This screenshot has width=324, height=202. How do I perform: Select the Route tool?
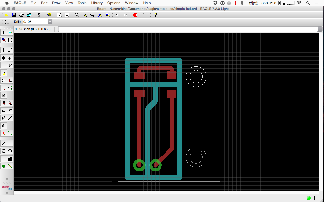coord(4,133)
